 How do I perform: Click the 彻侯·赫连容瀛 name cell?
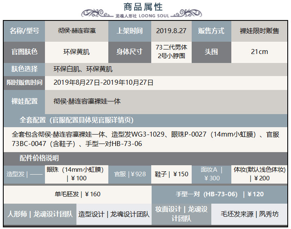pos(77,31)
